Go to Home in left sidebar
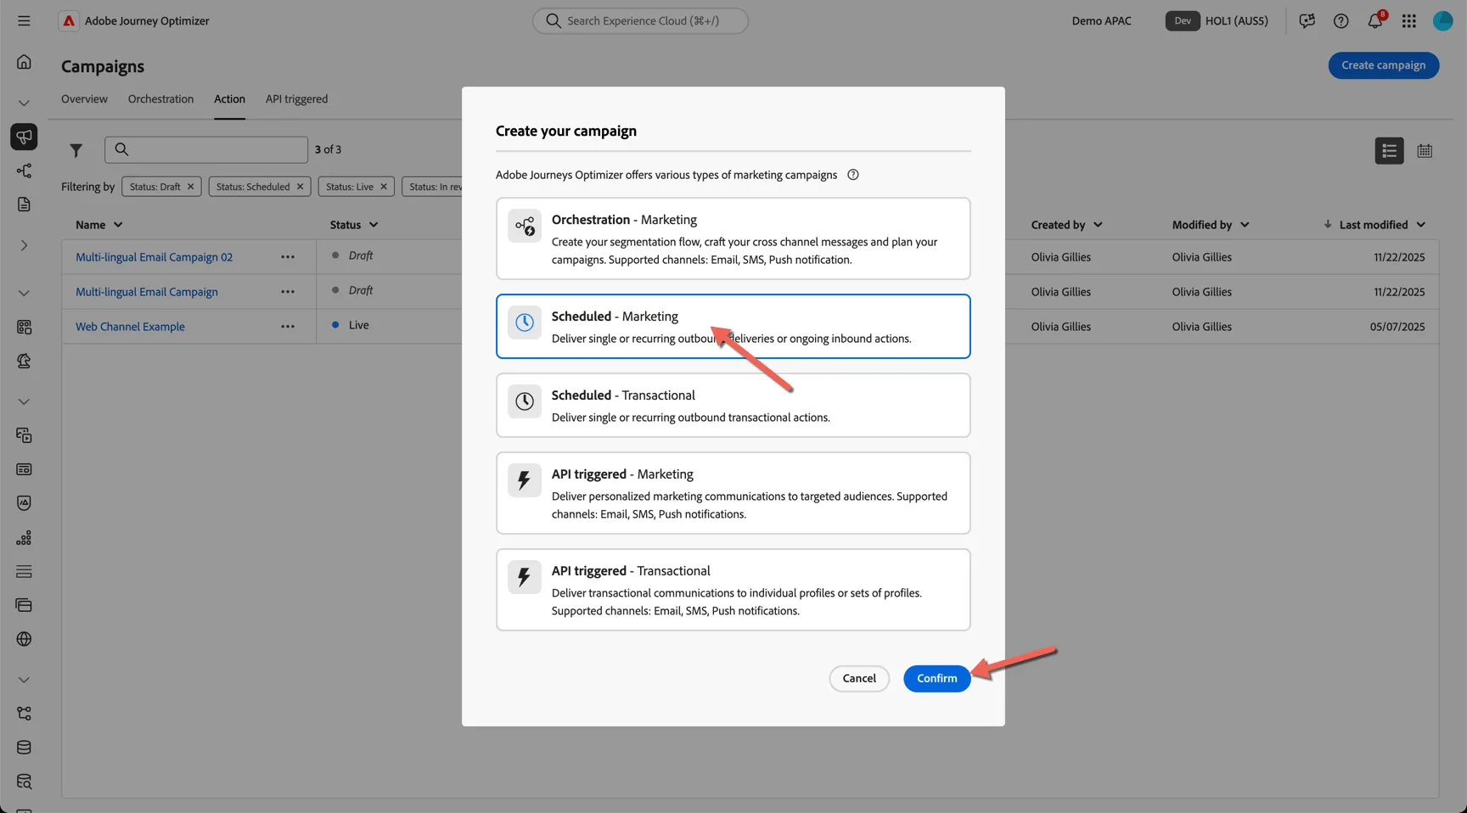Viewport: 1467px width, 813px height. coord(24,62)
